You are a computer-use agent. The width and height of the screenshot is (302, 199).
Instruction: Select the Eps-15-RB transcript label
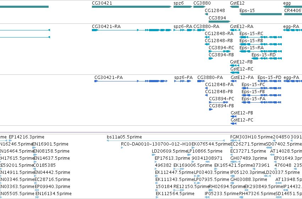pos(251,41)
